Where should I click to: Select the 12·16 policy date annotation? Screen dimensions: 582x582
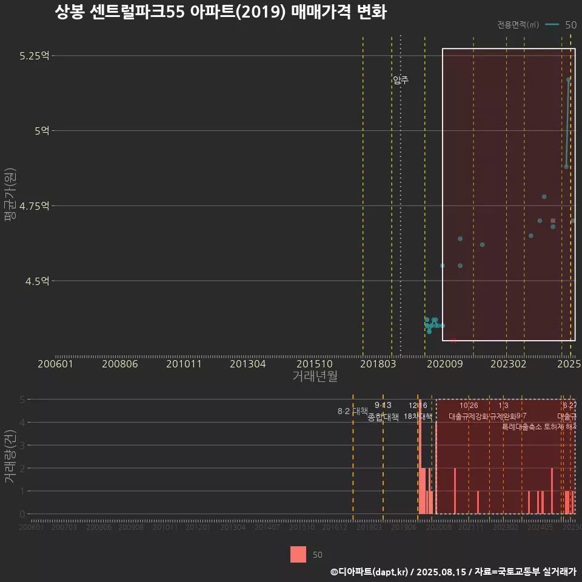(x=418, y=406)
